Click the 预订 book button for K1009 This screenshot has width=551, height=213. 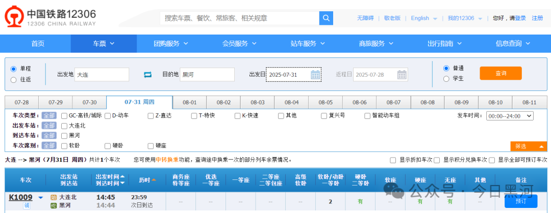[x=521, y=201]
